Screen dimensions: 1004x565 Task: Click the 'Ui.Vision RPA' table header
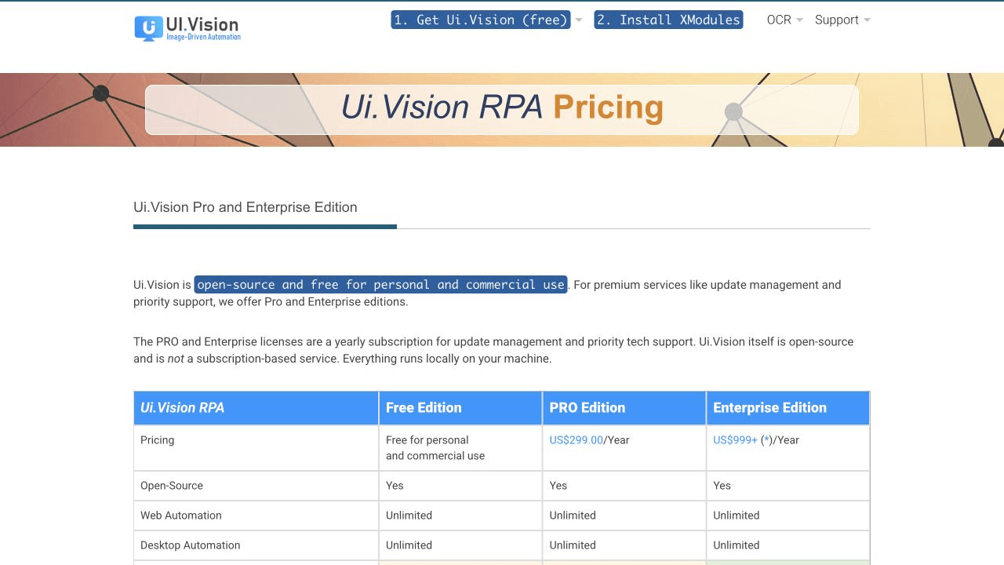256,408
